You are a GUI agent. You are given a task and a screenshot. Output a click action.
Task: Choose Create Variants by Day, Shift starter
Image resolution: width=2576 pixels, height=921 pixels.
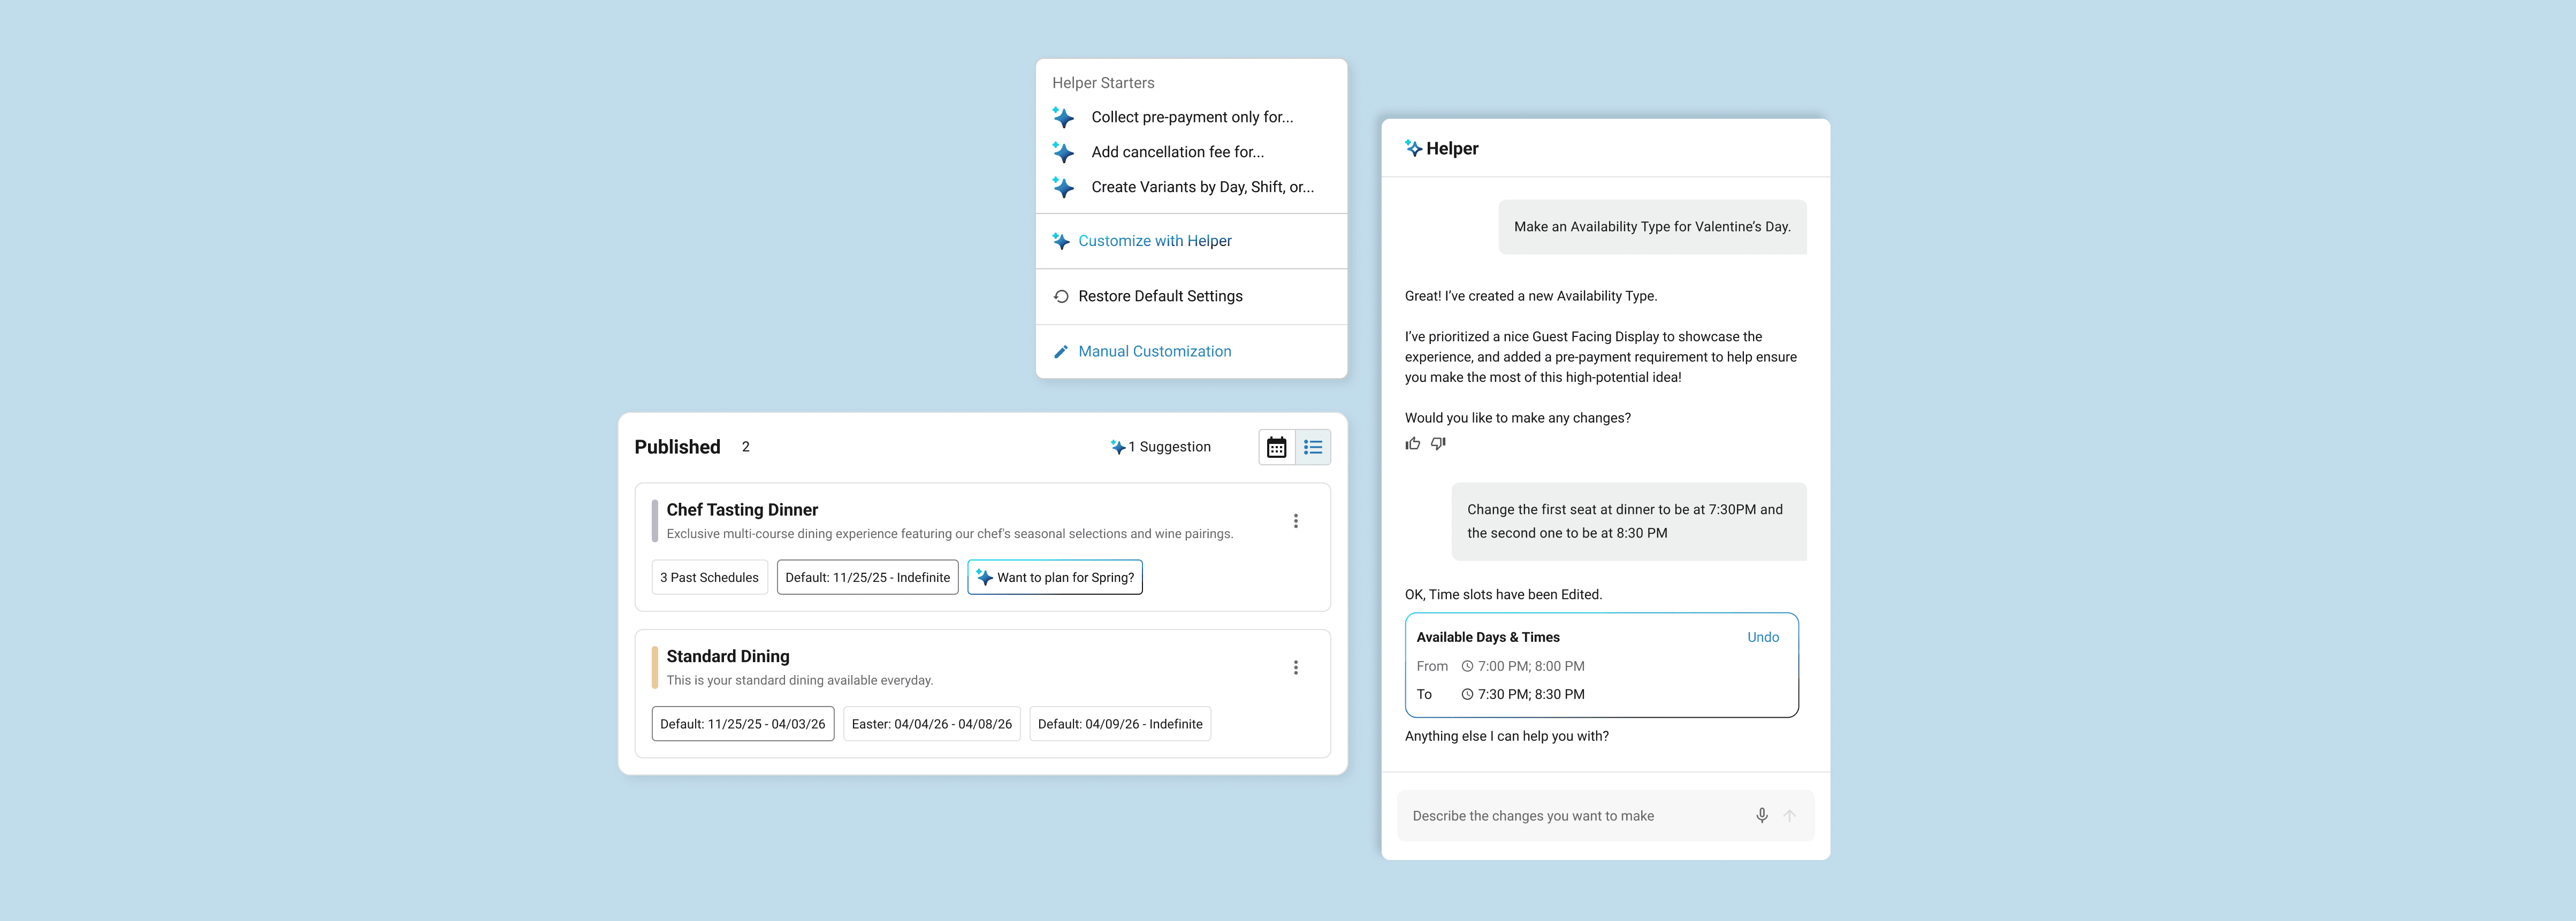tap(1202, 187)
